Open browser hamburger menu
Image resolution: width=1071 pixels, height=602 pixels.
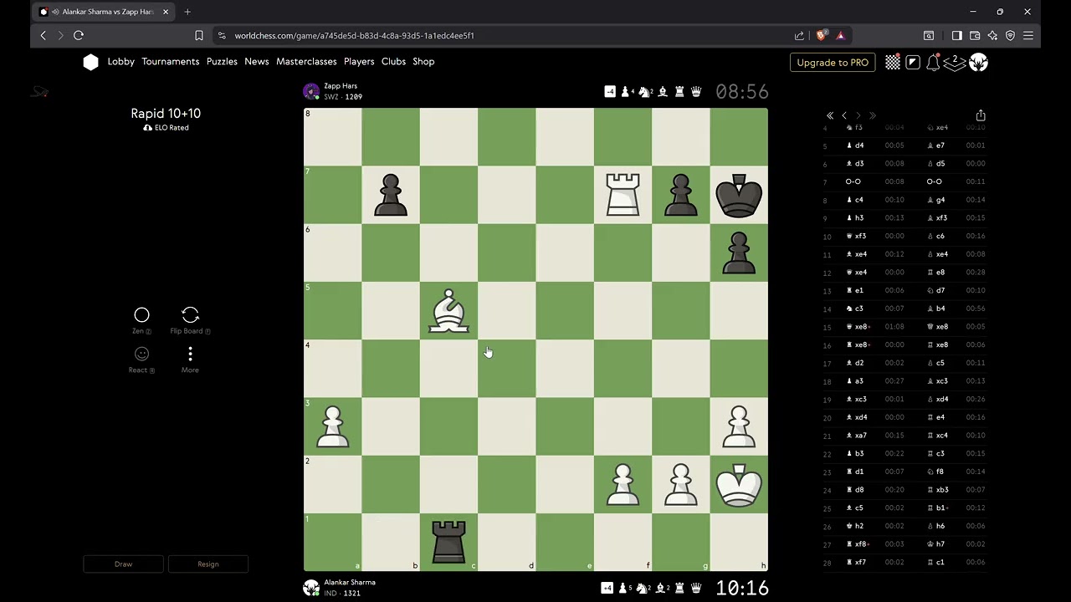[1028, 35]
